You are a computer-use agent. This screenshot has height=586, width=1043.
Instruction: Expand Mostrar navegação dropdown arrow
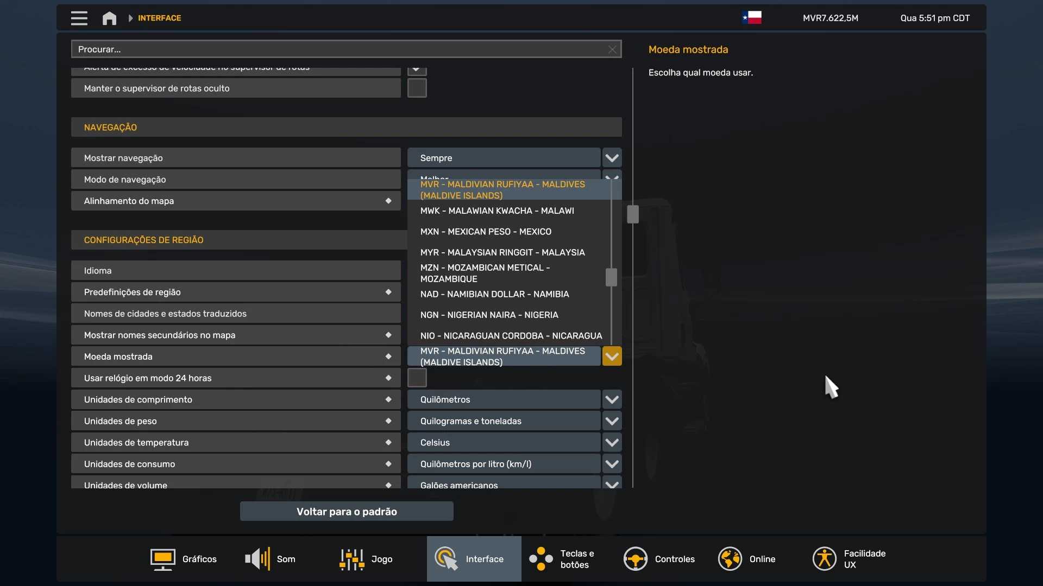[612, 158]
